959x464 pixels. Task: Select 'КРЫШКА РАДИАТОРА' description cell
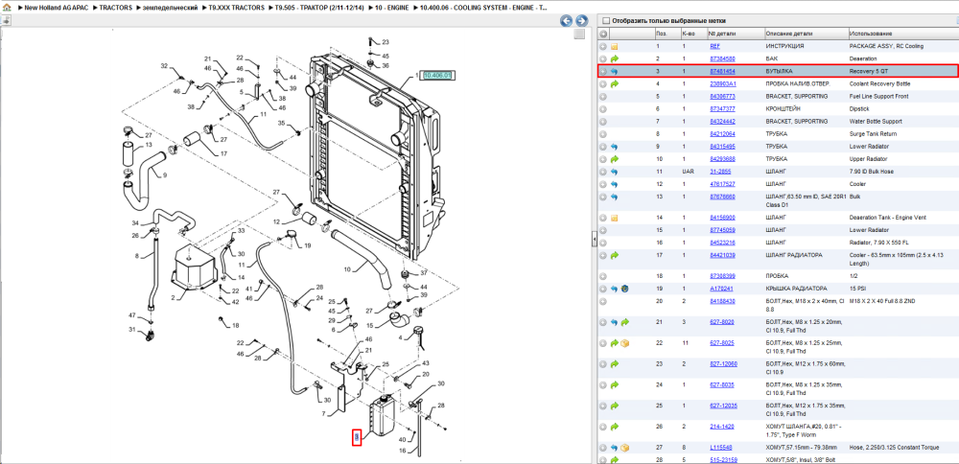click(794, 289)
